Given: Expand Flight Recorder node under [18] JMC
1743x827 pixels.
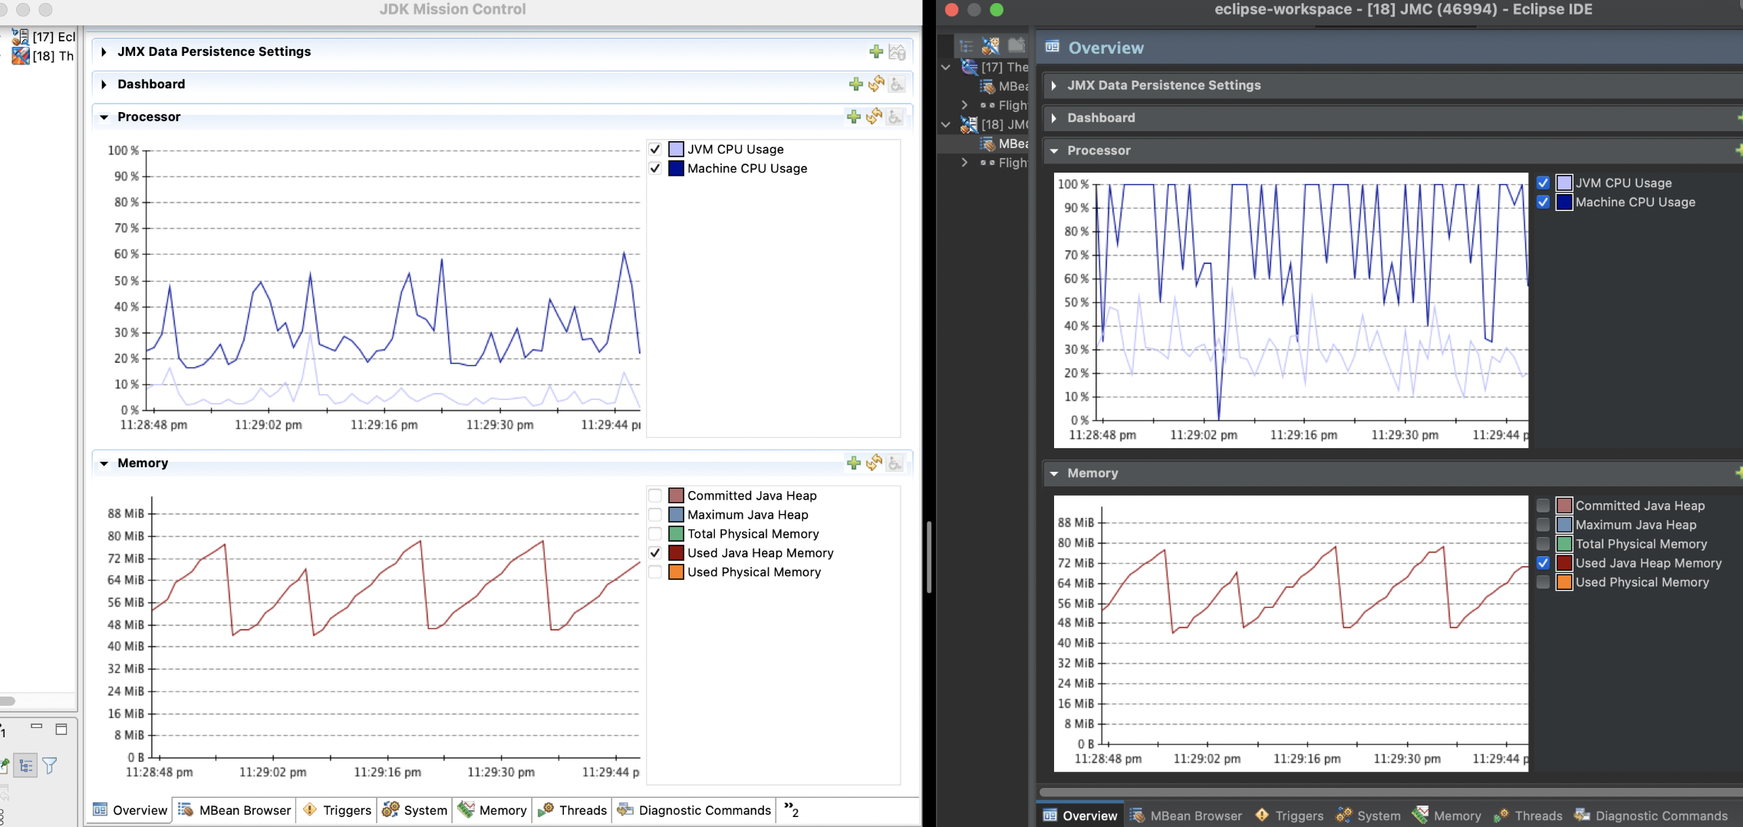Looking at the screenshot, I should (964, 163).
